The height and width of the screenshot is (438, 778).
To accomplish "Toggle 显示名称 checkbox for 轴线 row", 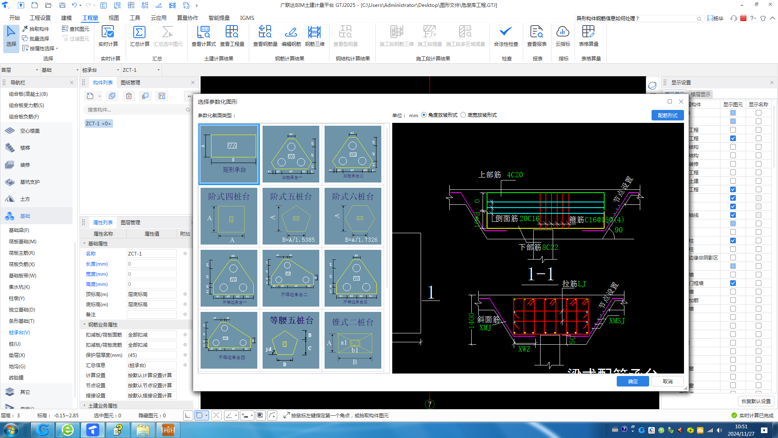I will [x=759, y=215].
